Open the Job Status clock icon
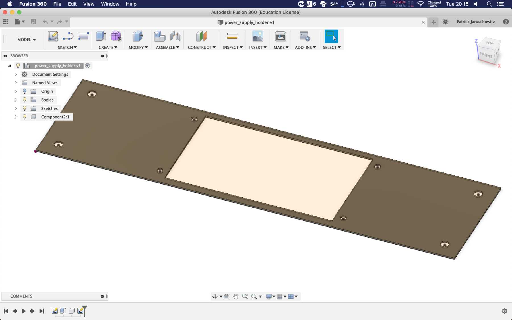Viewport: 512px width, 320px height. click(x=445, y=22)
